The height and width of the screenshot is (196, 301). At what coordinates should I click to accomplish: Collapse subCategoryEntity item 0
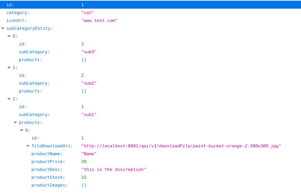click(x=9, y=36)
